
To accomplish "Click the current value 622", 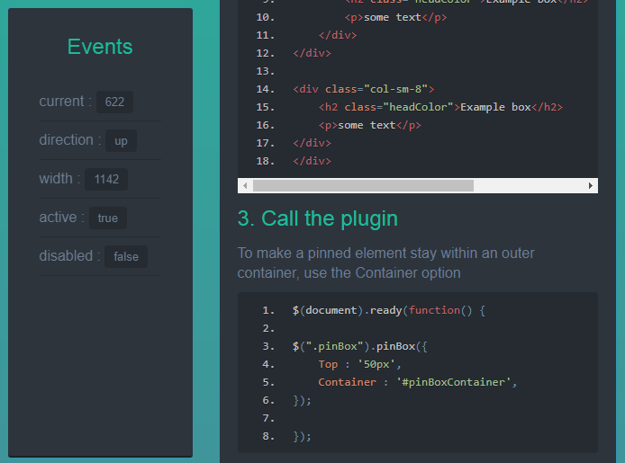I will (x=114, y=102).
